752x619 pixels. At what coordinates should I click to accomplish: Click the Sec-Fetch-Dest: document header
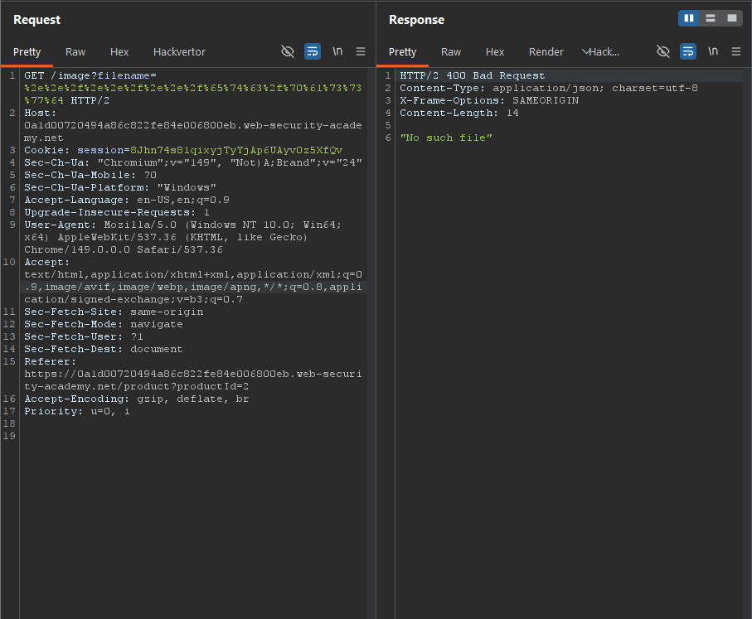(104, 349)
